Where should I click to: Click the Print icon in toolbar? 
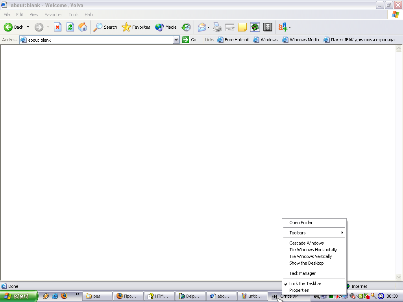pos(217,27)
